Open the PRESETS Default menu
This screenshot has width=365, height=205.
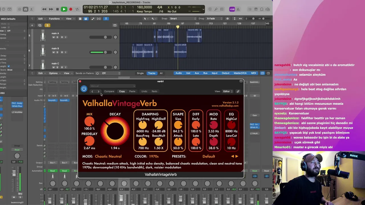point(209,156)
